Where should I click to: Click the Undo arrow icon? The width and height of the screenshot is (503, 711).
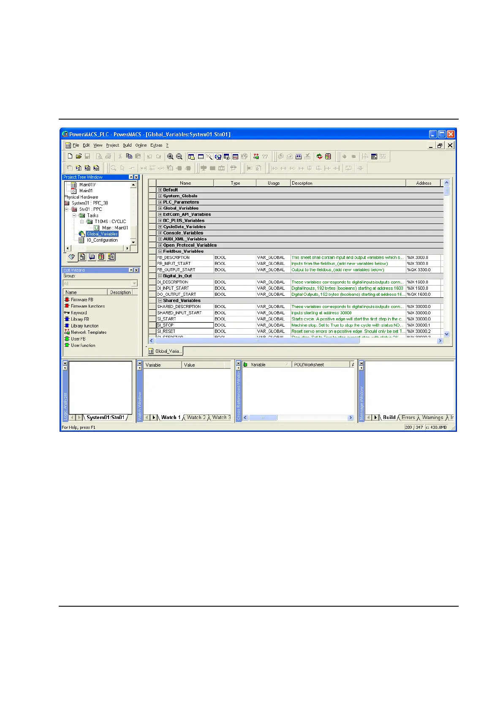pos(150,156)
